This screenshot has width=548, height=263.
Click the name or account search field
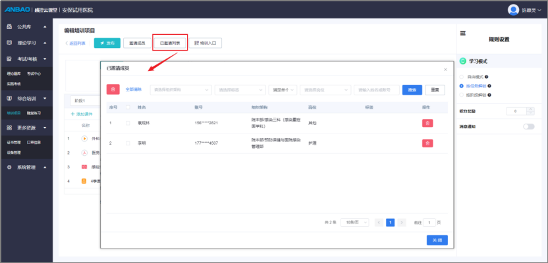pyautogui.click(x=376, y=90)
